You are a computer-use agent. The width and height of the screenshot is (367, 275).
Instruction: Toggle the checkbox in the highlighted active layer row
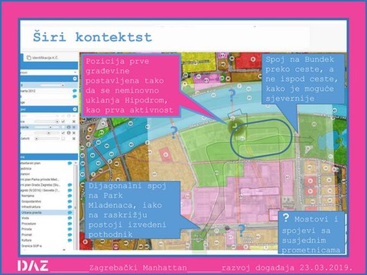[63, 127]
